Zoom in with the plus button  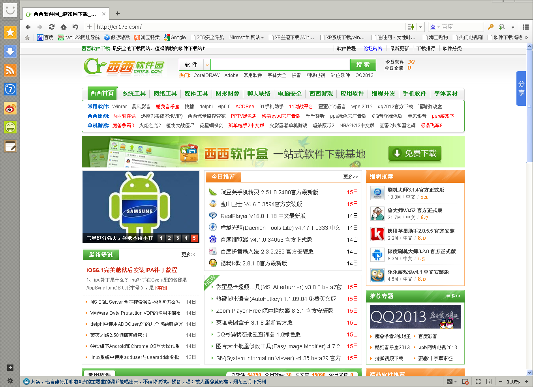click(x=526, y=381)
